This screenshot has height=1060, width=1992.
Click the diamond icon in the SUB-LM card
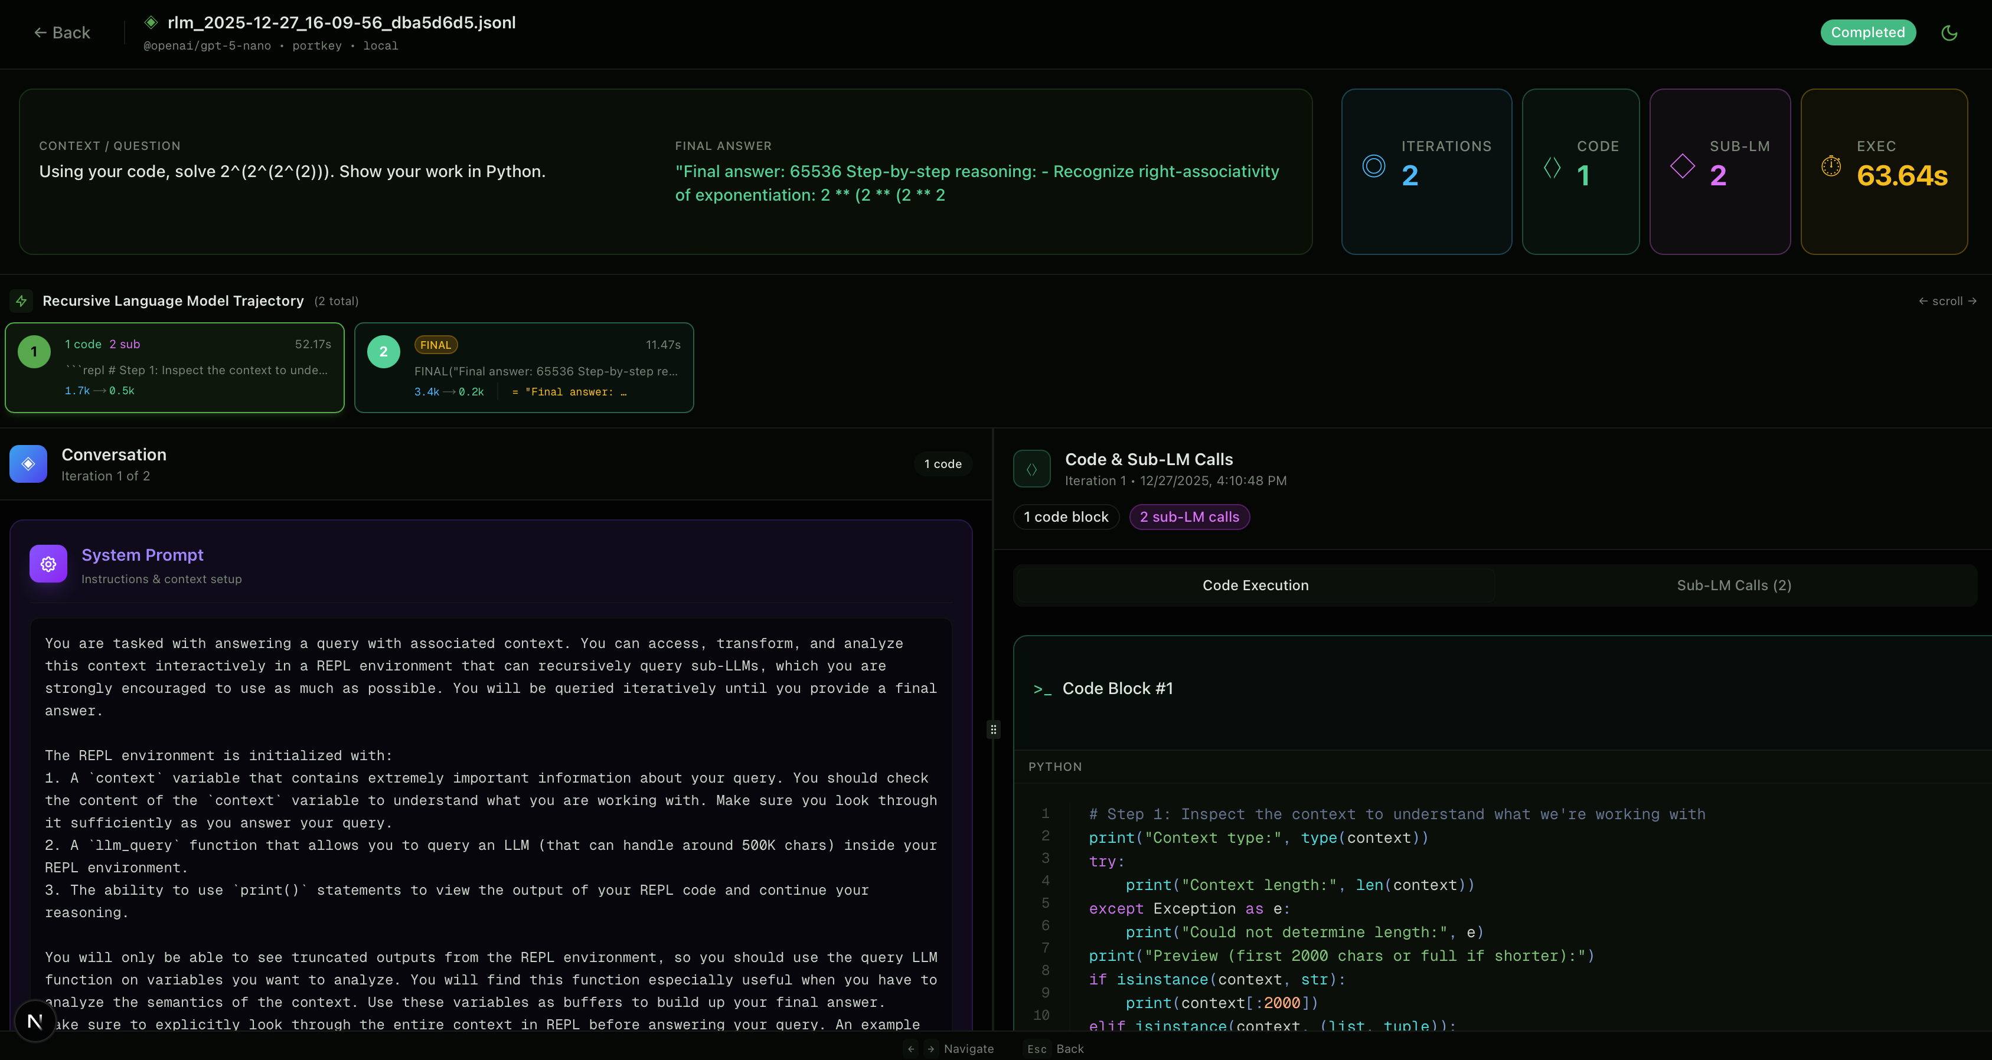[x=1682, y=165]
